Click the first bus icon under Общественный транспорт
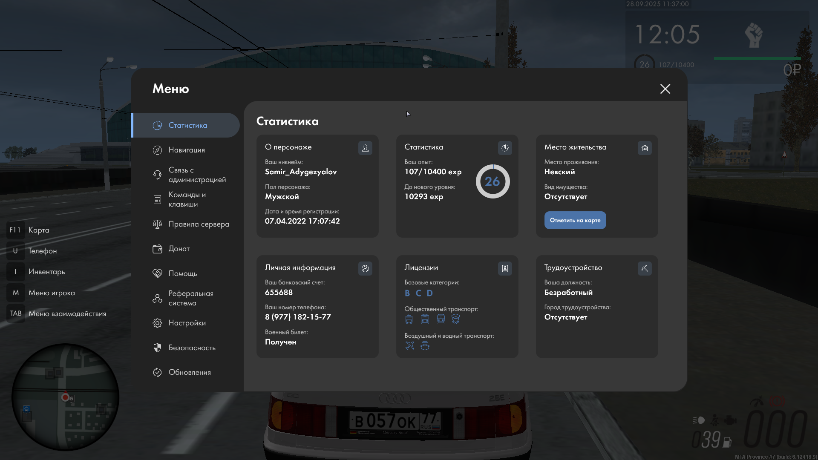Viewport: 818px width, 460px height. [x=409, y=319]
